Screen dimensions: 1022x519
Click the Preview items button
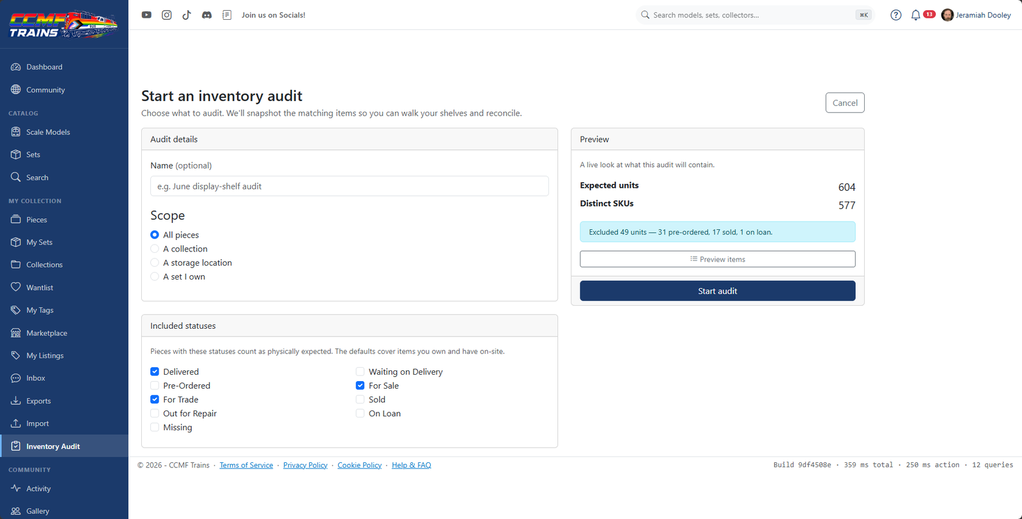tap(717, 259)
